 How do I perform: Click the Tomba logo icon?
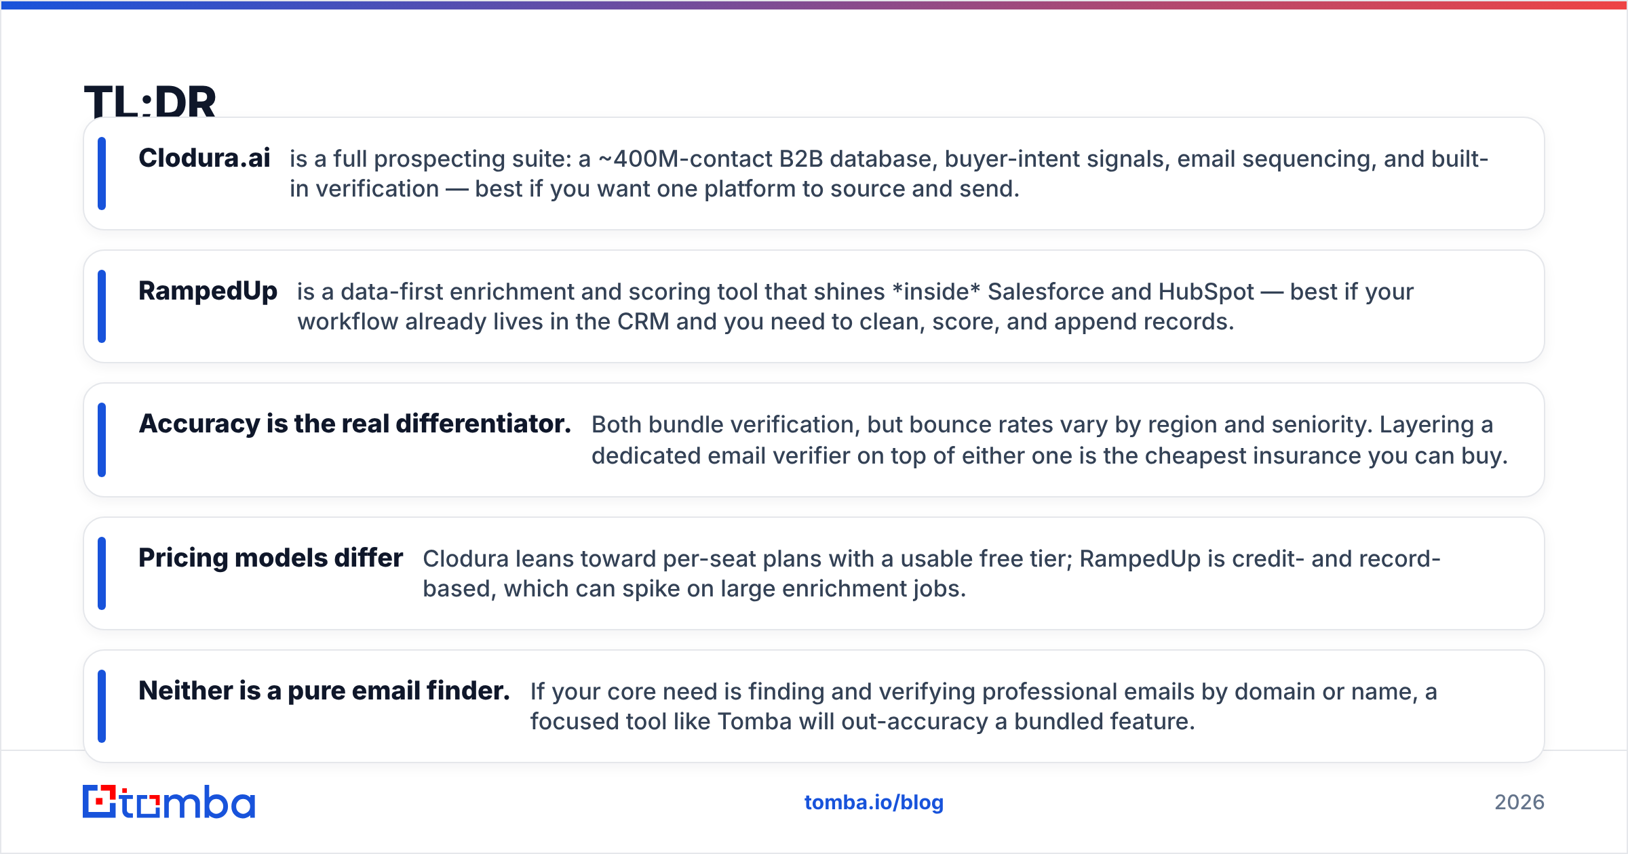(x=168, y=802)
